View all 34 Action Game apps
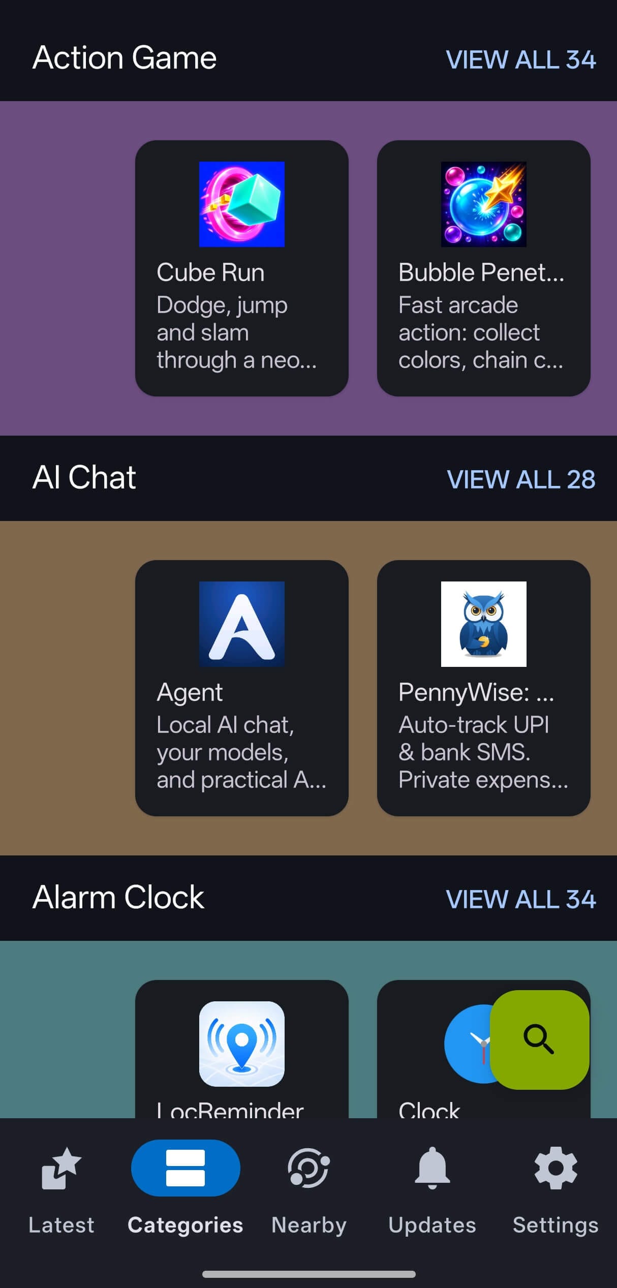617x1288 pixels. pos(520,59)
